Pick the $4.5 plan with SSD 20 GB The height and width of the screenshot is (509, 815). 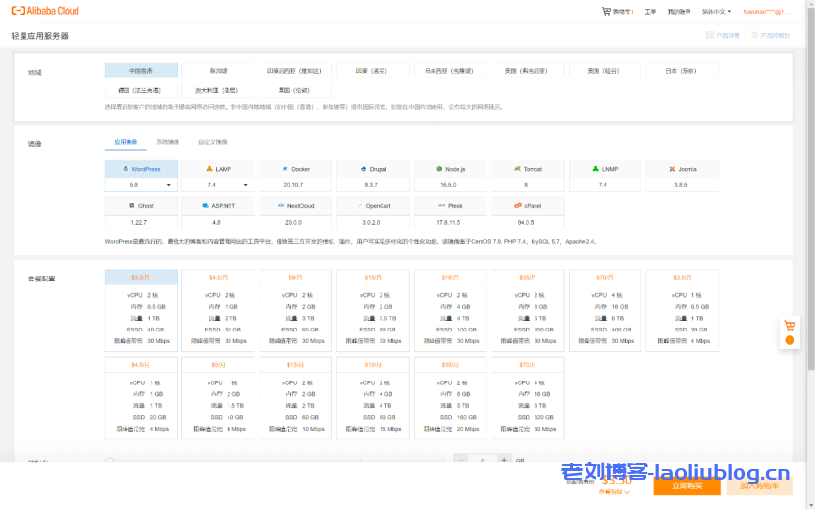(x=141, y=398)
